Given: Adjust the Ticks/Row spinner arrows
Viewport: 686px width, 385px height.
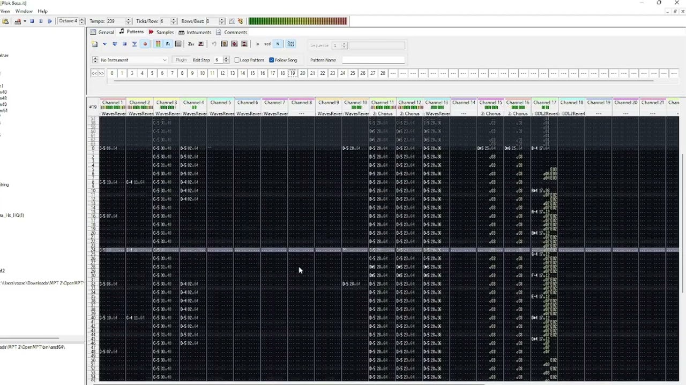Looking at the screenshot, I should (x=173, y=21).
